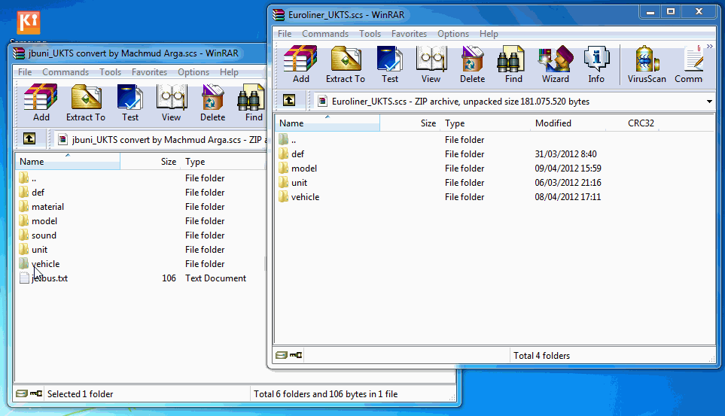Open Favorites menu in jbuni window
Viewport: 725px width, 416px height.
149,72
